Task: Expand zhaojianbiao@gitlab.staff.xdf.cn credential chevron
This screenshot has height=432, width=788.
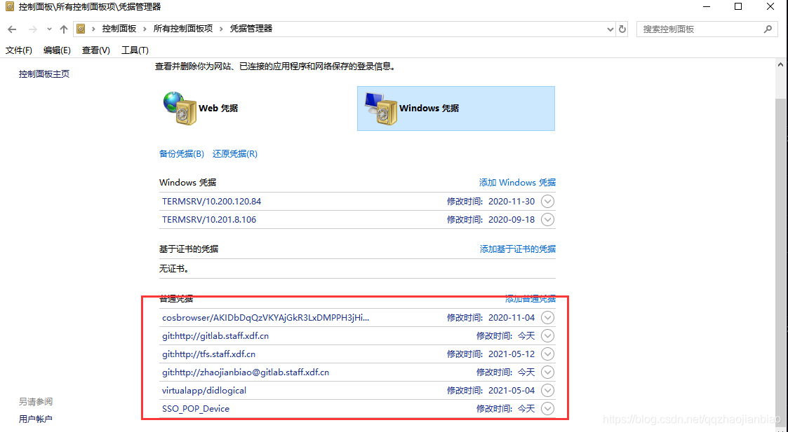Action: [548, 372]
